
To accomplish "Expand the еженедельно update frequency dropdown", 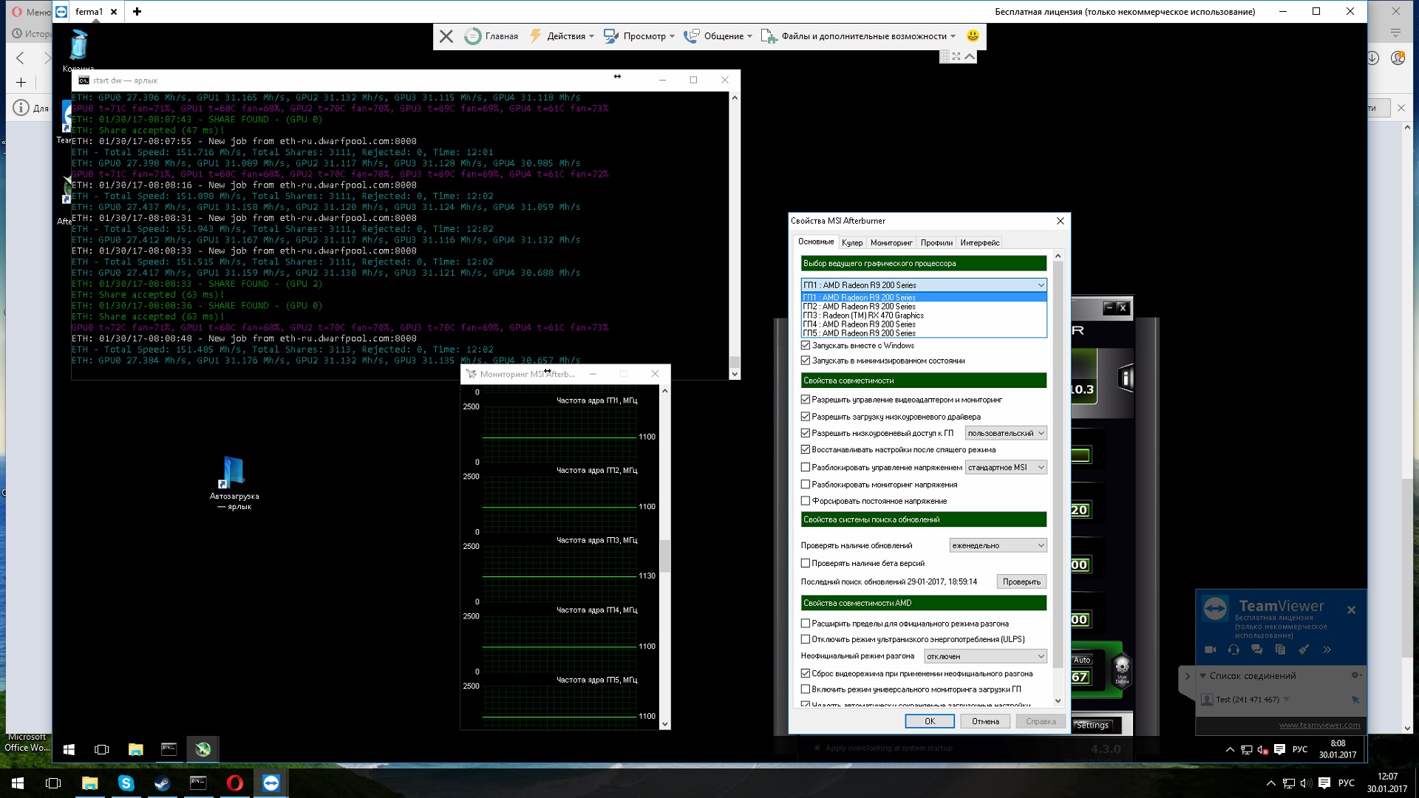I will [998, 545].
